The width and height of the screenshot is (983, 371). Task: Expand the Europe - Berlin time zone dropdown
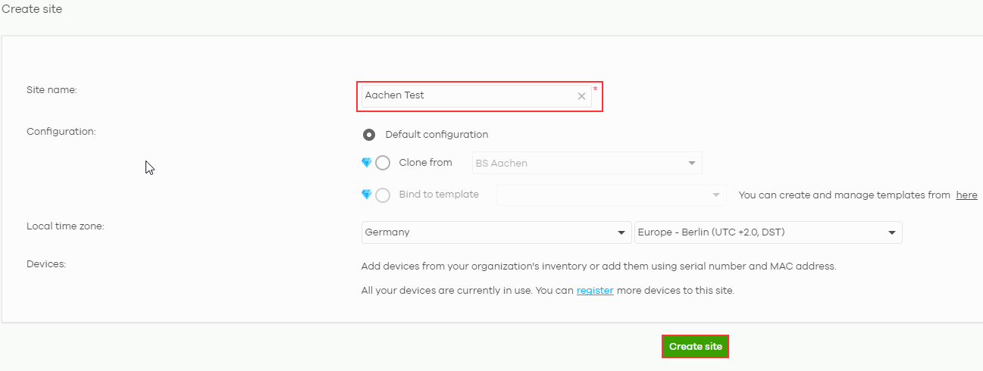pyautogui.click(x=767, y=232)
